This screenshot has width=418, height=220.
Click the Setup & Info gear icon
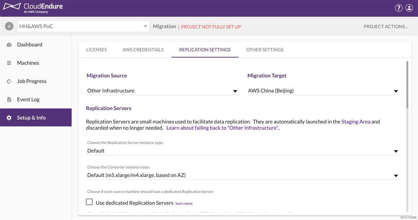9,118
